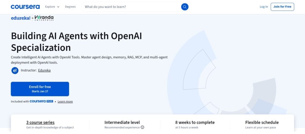The image size is (305, 134).
Task: Click the Edureka instructor avatar icon
Action: (15, 71)
